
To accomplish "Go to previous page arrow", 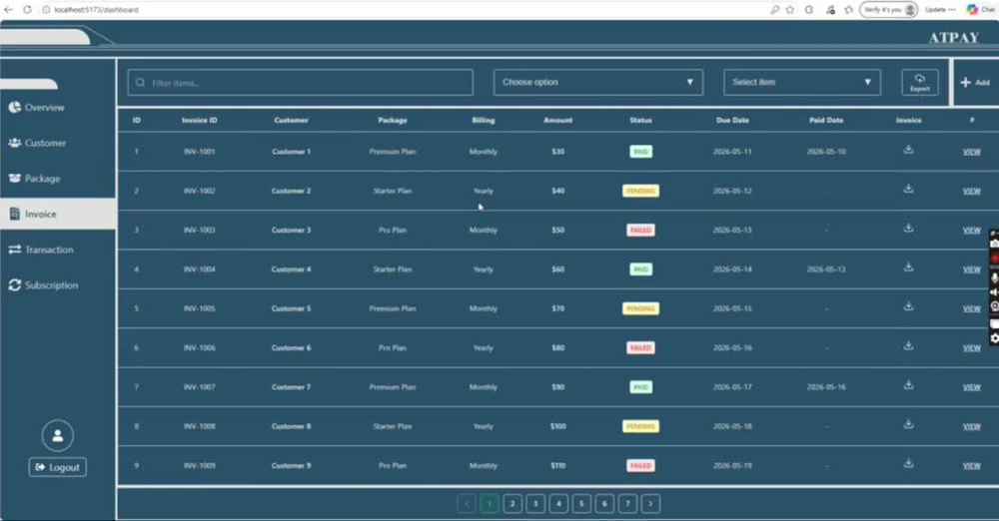I will 467,504.
